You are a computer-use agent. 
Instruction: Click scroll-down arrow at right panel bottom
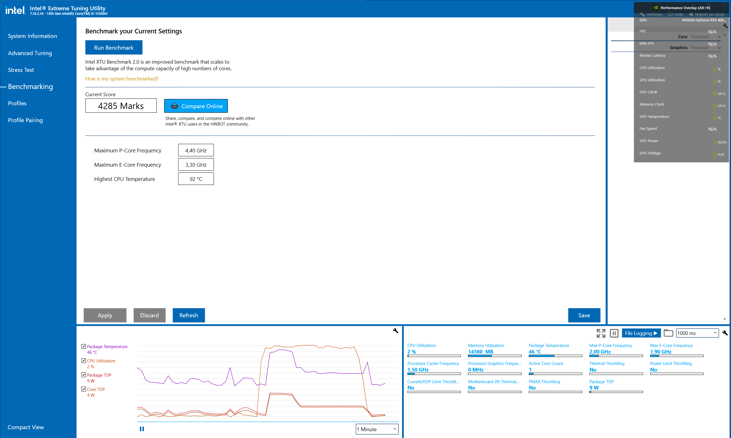point(725,319)
